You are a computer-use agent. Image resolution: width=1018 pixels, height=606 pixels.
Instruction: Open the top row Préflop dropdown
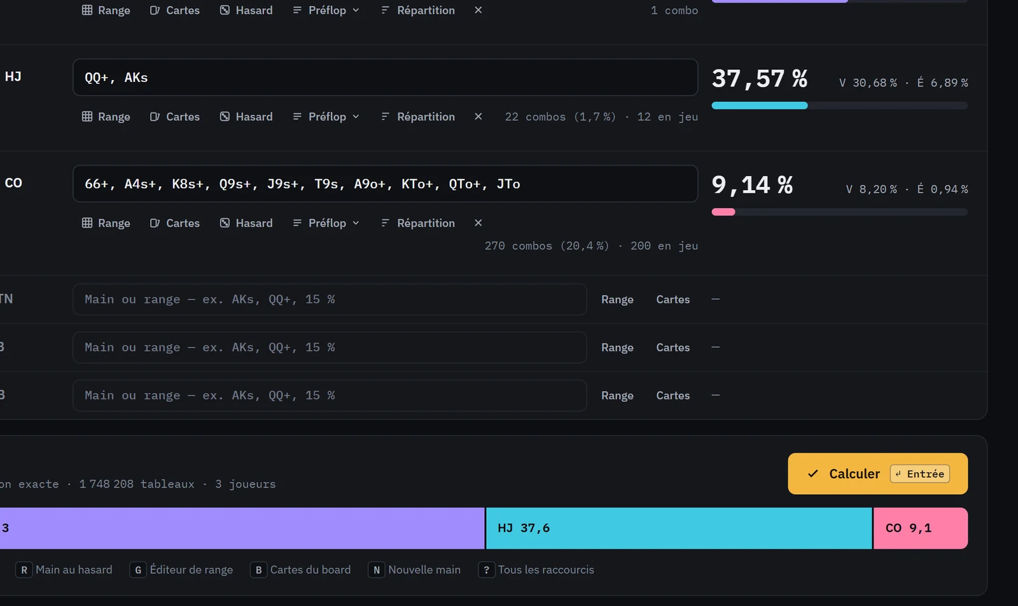click(x=326, y=10)
